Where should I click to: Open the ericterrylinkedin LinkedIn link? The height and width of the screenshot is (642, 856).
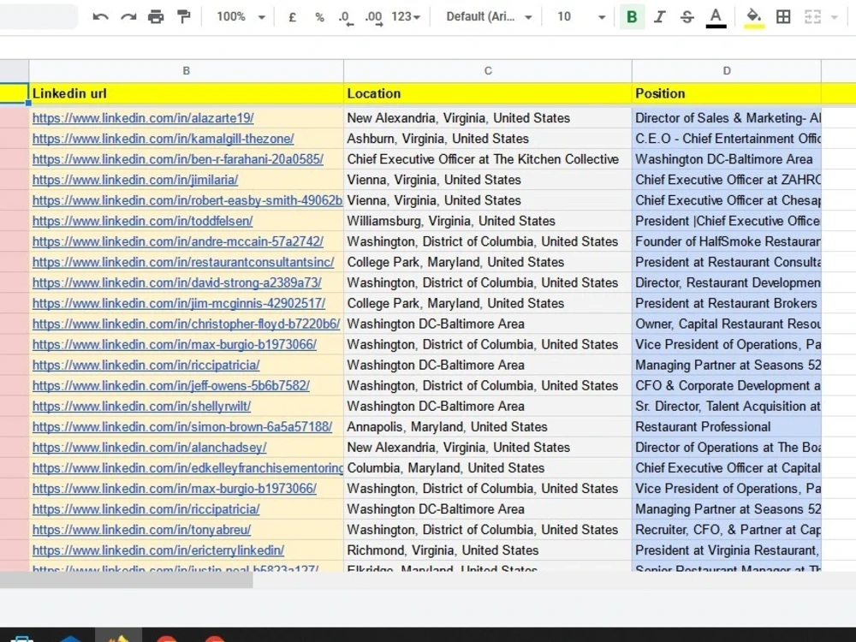click(158, 550)
